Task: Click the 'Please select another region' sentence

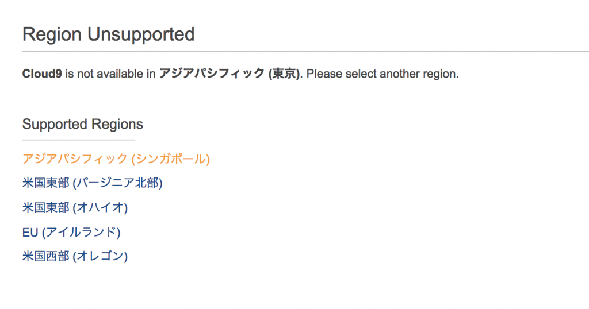Action: click(383, 74)
